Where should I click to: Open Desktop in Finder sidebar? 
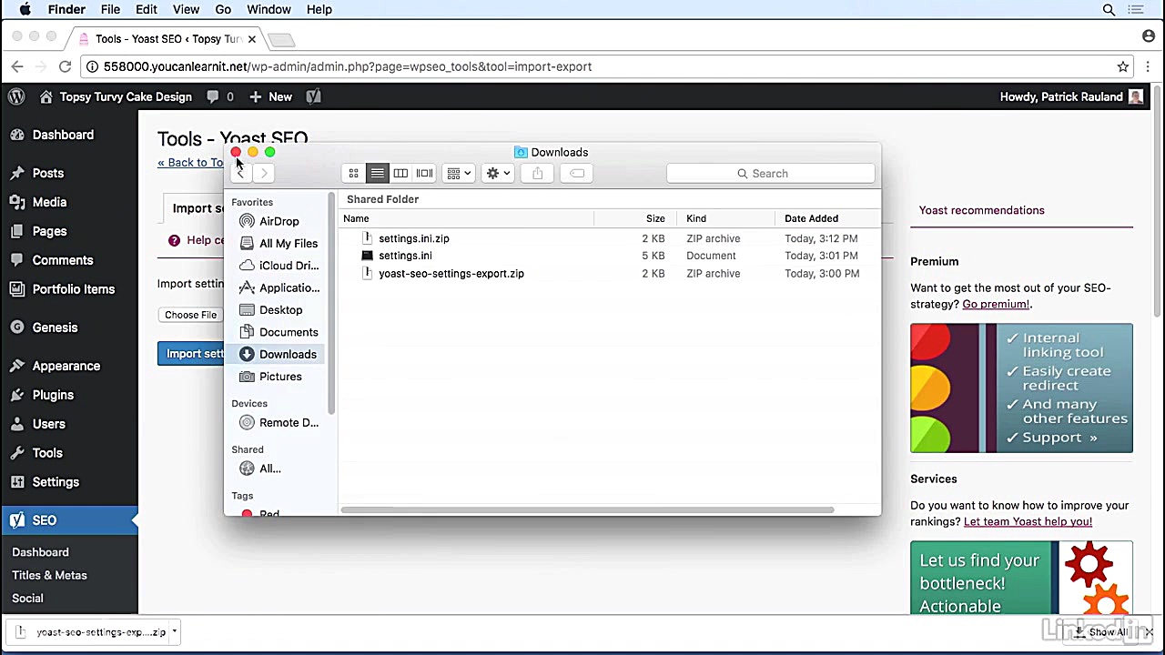(x=279, y=310)
